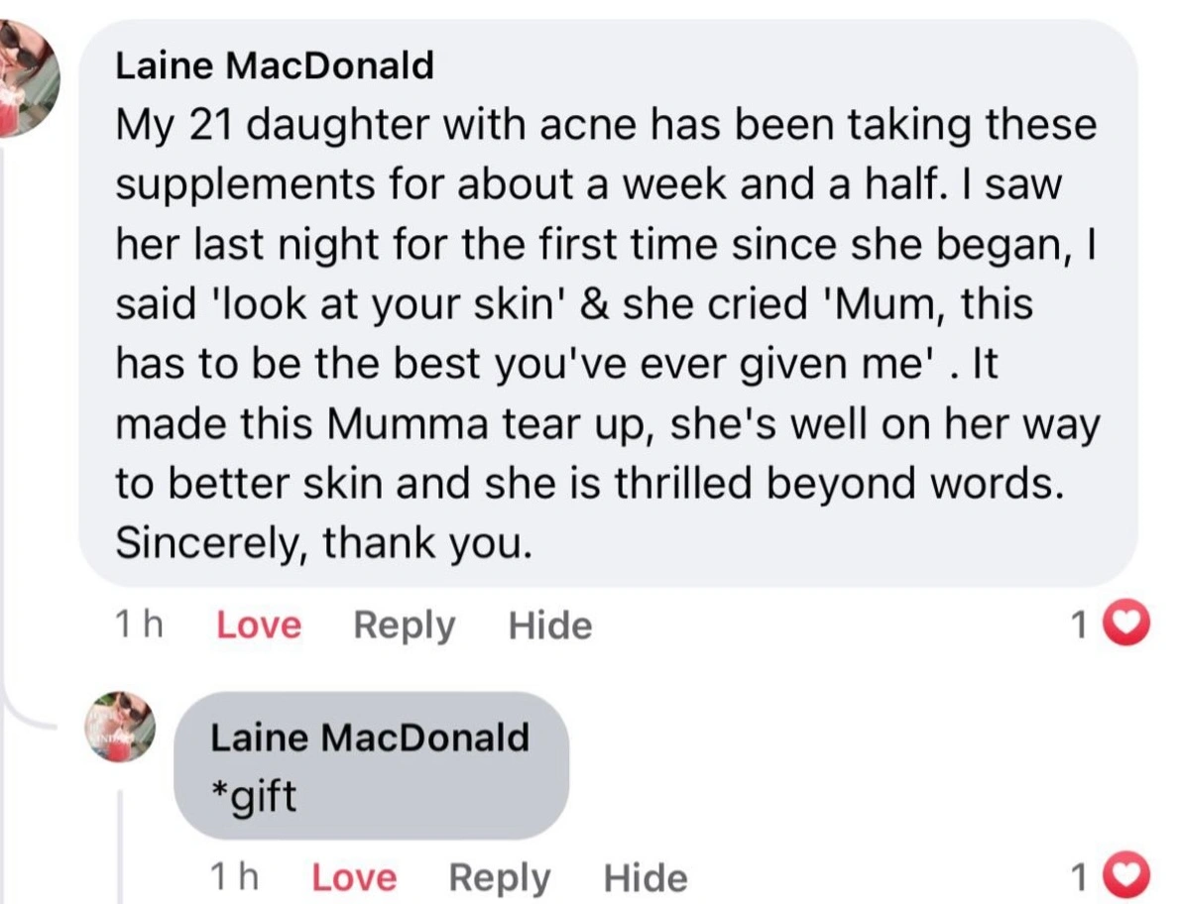Screen dimensions: 1185x904
Task: Reply to the *gift comment
Action: pyautogui.click(x=499, y=878)
